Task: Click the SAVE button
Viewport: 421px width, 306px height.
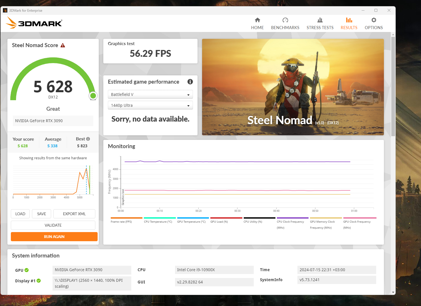Action: click(x=41, y=214)
